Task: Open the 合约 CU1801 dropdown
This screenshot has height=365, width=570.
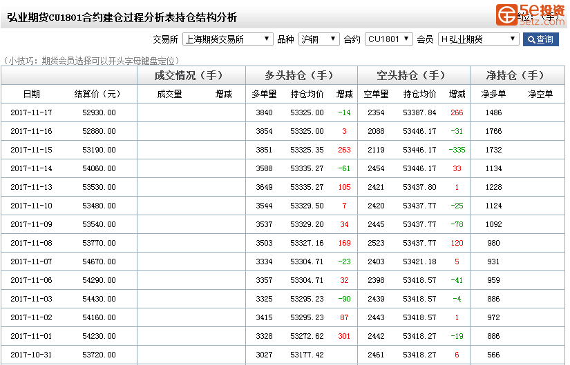Action: (x=388, y=39)
